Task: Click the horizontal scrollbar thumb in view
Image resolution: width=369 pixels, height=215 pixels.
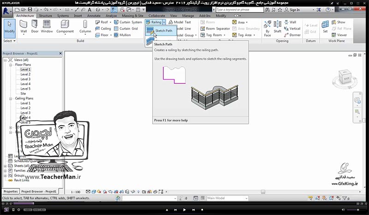Action: pos(263,192)
